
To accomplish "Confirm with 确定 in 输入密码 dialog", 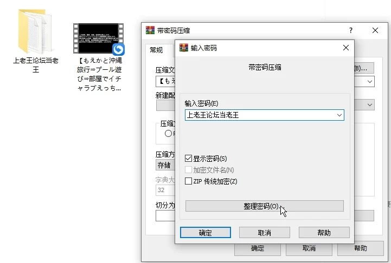I will [205, 233].
